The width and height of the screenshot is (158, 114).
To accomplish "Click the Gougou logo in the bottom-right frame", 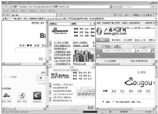I will [x=138, y=82].
